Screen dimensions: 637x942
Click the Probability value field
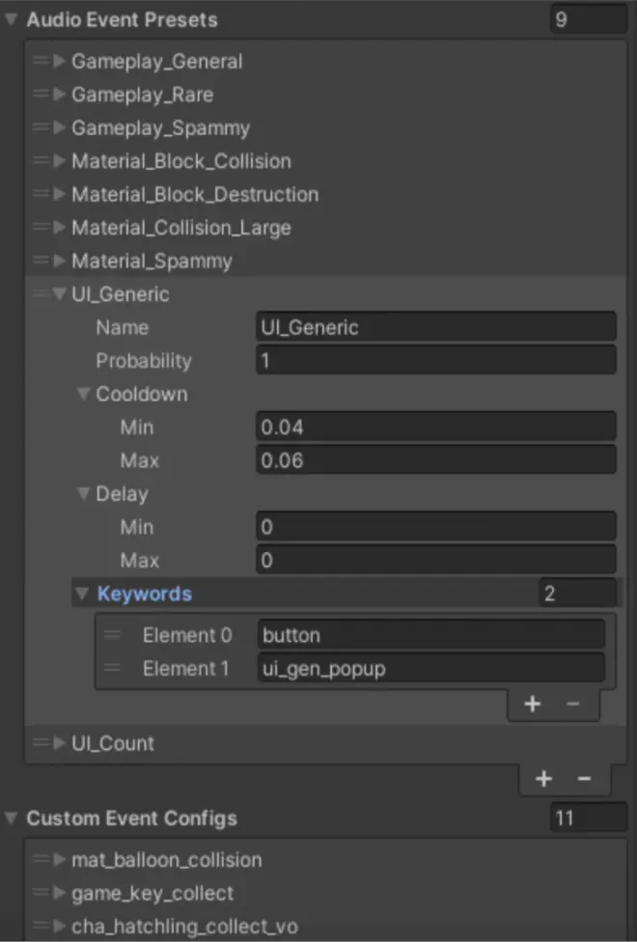tap(435, 361)
